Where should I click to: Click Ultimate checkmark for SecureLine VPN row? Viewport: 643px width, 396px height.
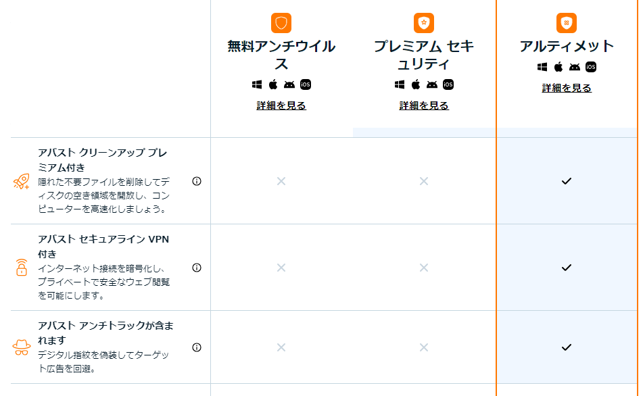point(567,268)
